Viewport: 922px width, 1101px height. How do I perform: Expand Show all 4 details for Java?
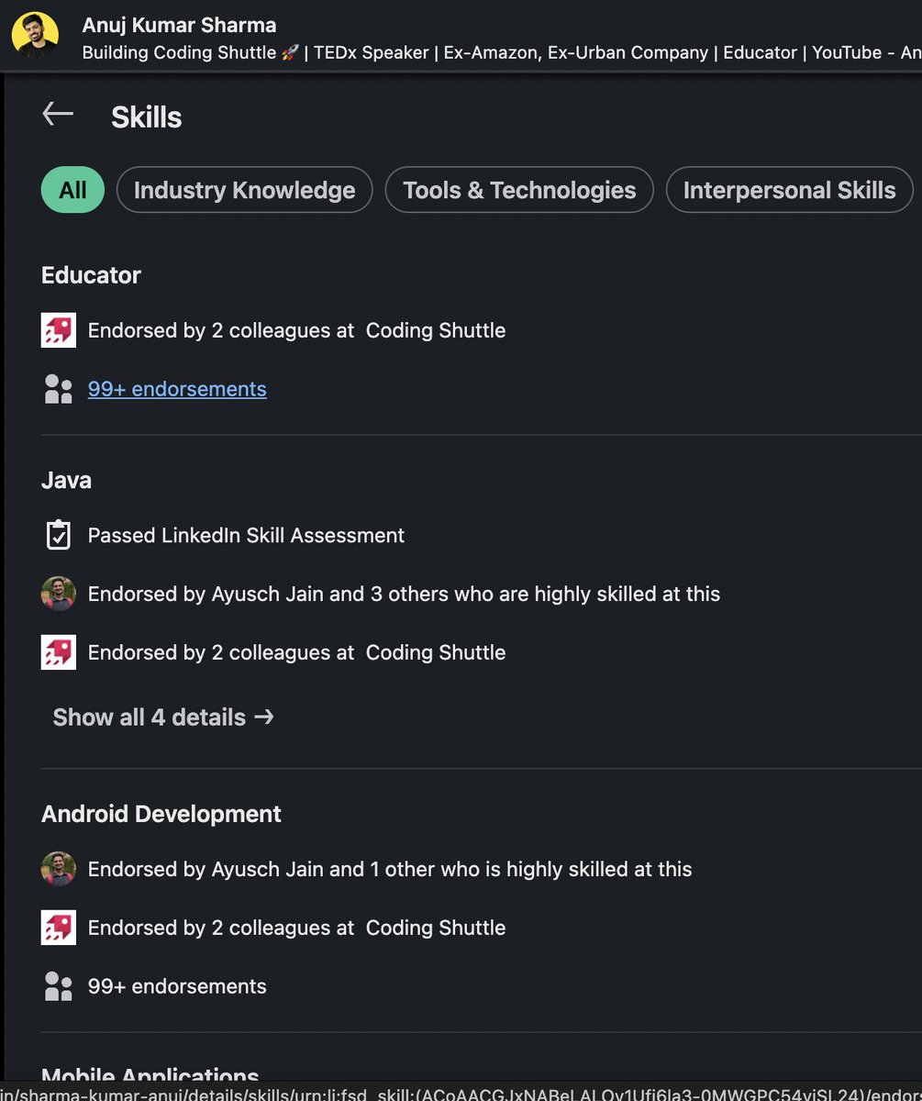[163, 717]
